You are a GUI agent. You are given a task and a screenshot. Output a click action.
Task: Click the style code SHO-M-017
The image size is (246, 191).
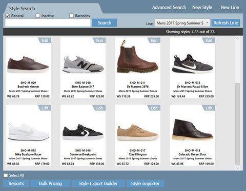coord(138,151)
